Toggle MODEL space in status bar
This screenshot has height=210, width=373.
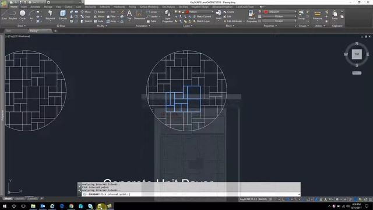[263, 199]
